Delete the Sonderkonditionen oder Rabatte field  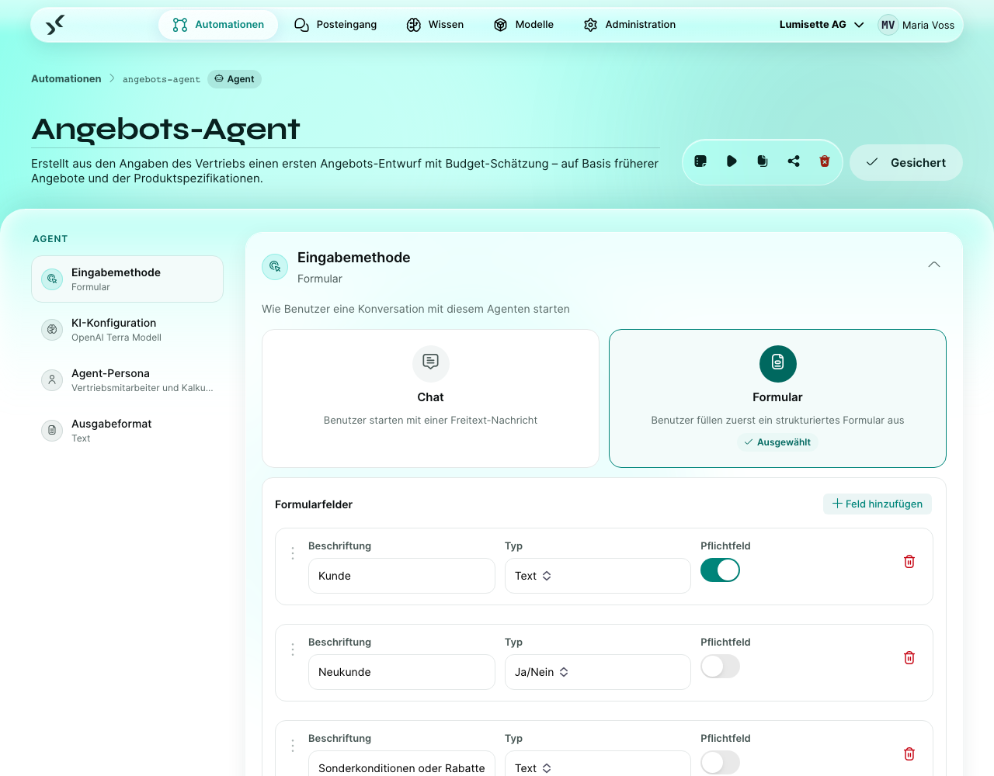pos(909,753)
